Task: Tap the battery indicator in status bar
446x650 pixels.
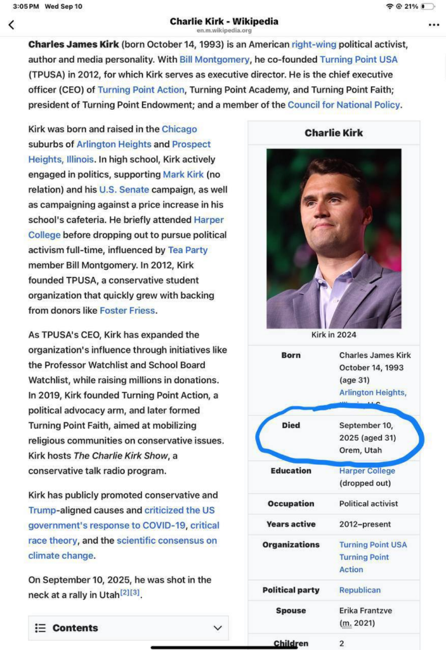Action: click(x=428, y=6)
